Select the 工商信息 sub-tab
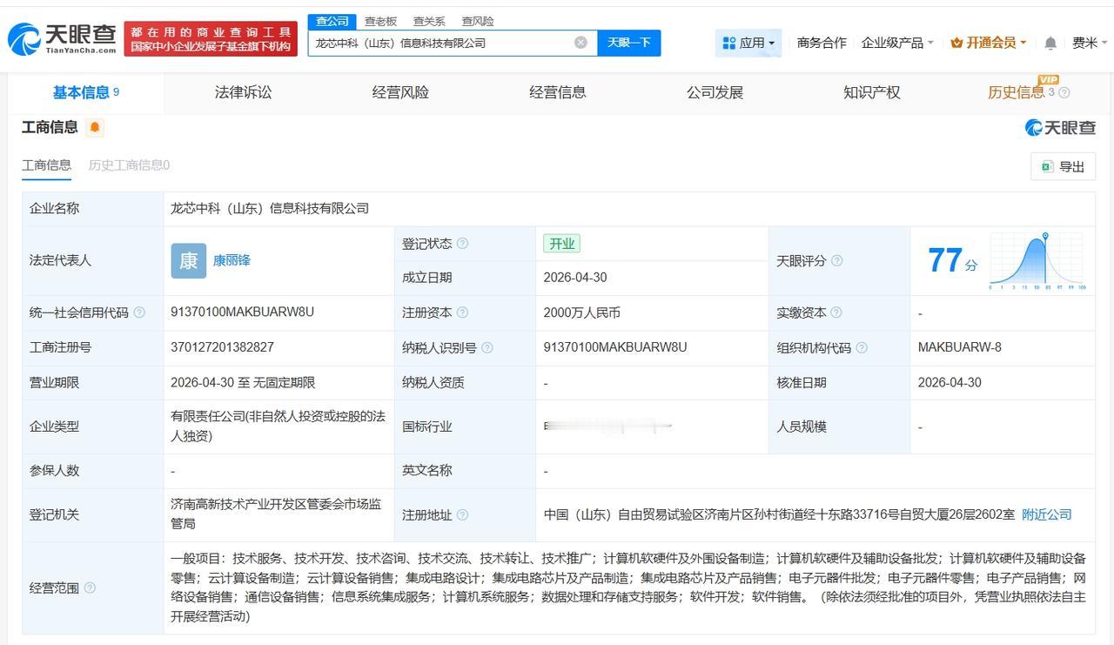The height and width of the screenshot is (645, 1114). pyautogui.click(x=46, y=165)
